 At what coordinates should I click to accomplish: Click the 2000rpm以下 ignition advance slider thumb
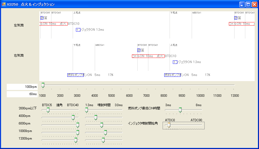pos(48,110)
